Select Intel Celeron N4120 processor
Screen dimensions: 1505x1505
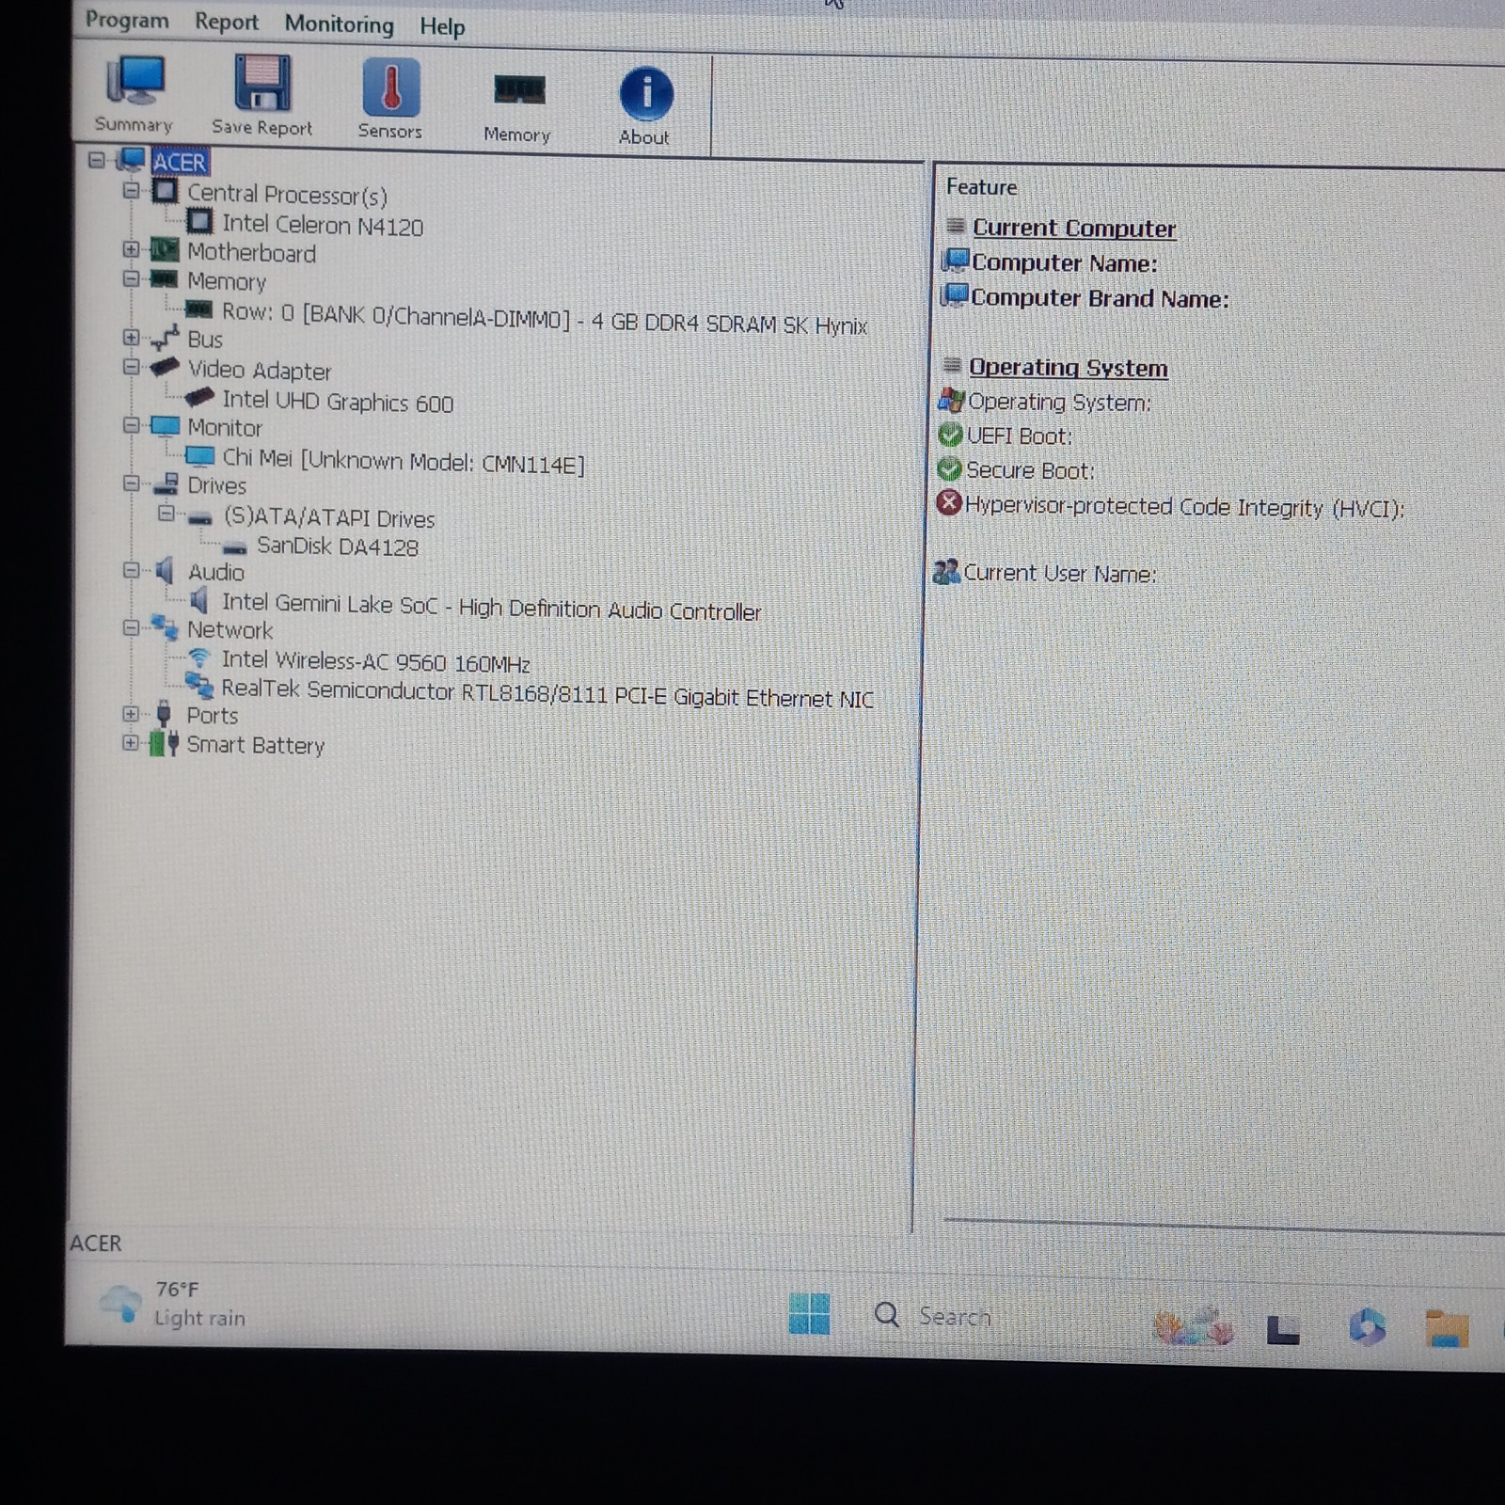323,226
